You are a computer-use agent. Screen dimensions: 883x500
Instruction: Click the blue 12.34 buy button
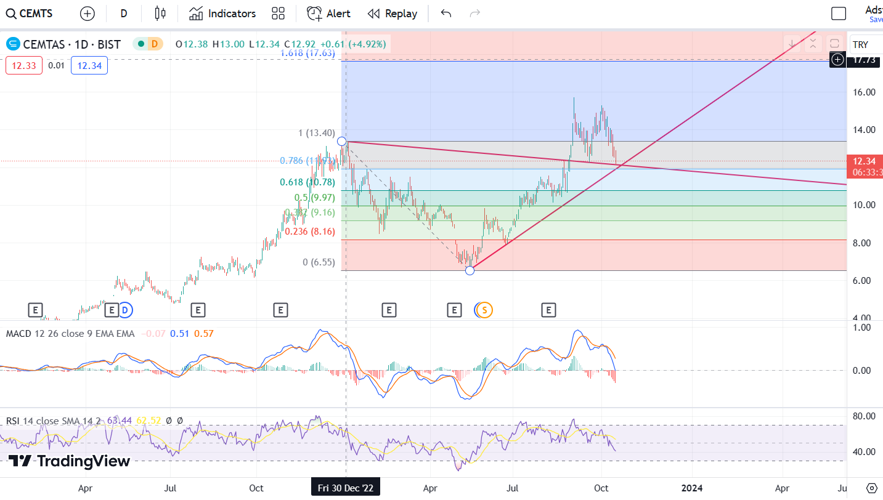pos(89,65)
